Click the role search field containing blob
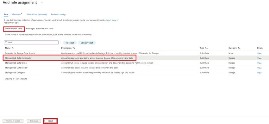Image resolution: width=269 pixels, height=124 pixels. point(31,42)
